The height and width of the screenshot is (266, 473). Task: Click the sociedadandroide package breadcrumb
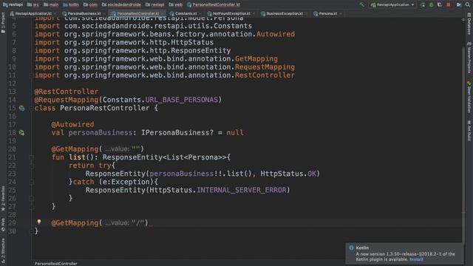coord(121,4)
